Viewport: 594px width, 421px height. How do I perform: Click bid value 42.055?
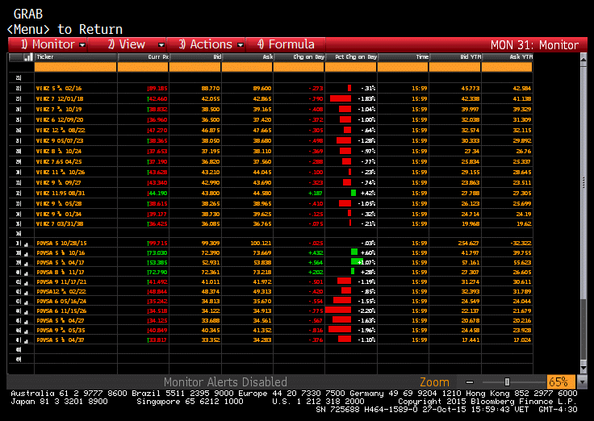click(x=211, y=99)
